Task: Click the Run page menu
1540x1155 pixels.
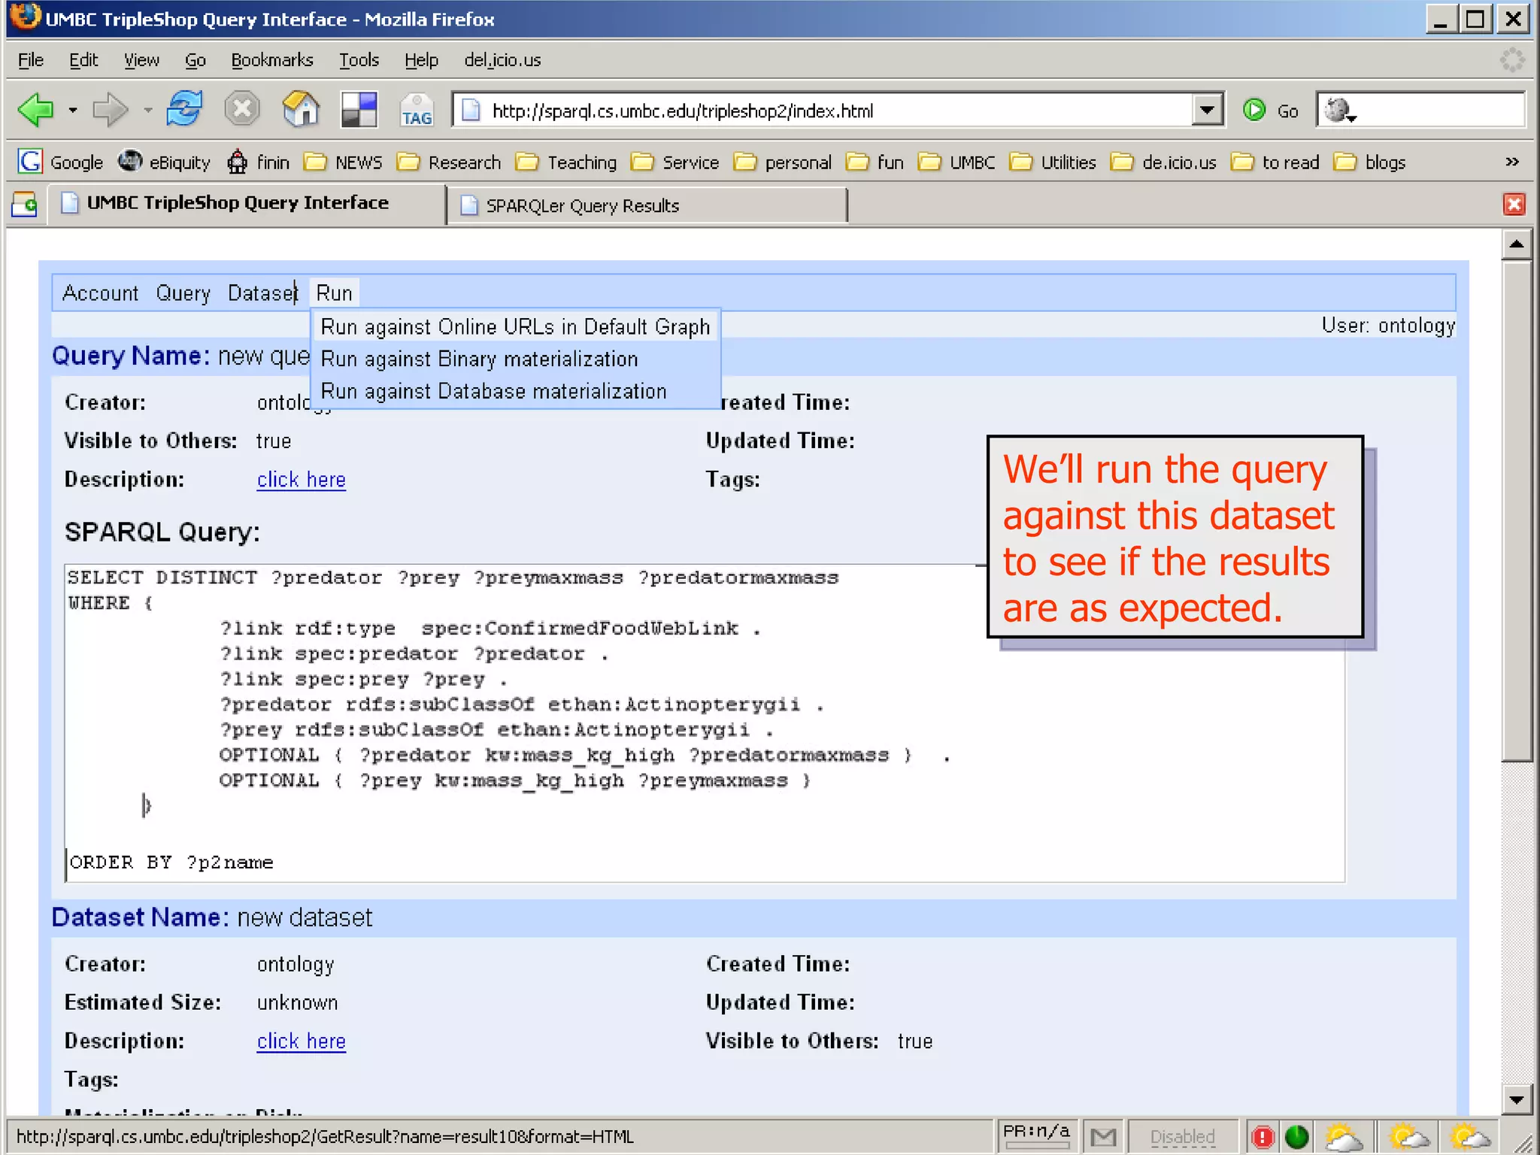Action: (334, 293)
